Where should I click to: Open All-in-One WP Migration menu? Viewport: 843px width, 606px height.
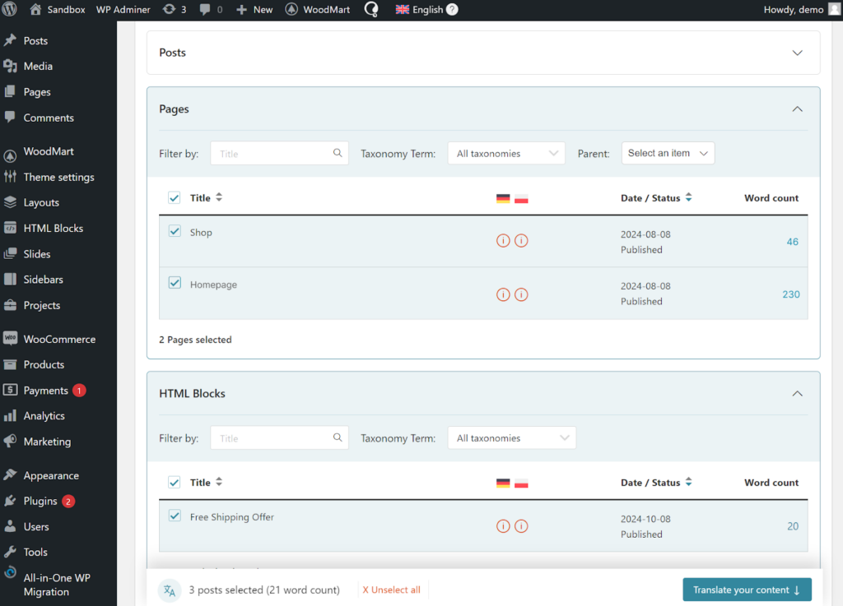pyautogui.click(x=58, y=585)
